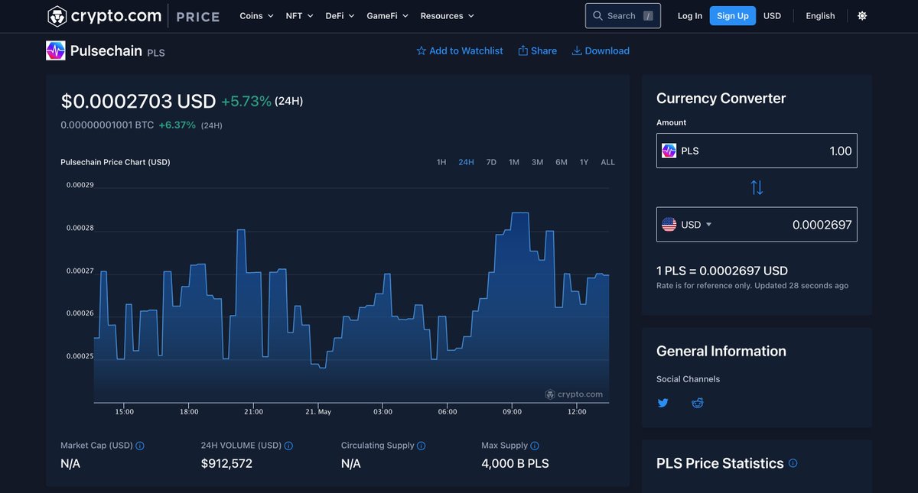The image size is (918, 493).
Task: Click the General Information heading
Action: click(x=721, y=351)
